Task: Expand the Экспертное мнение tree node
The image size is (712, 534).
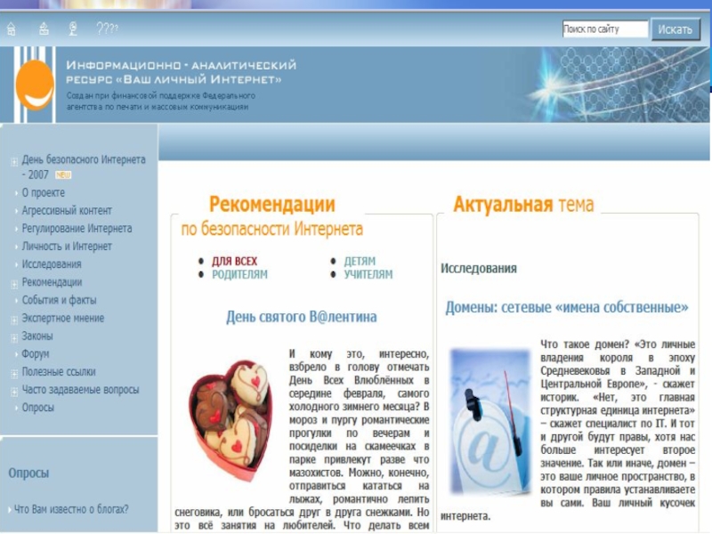Action: tap(14, 319)
